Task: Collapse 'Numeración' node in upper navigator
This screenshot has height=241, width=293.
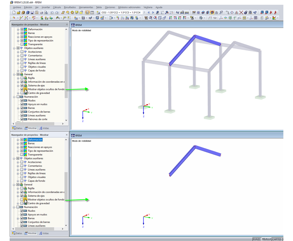Action: click(x=14, y=97)
